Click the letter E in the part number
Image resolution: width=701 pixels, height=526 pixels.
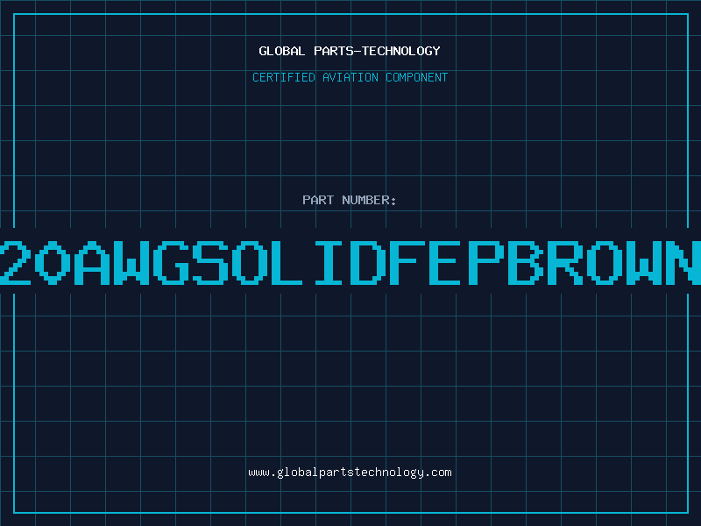pyautogui.click(x=443, y=263)
